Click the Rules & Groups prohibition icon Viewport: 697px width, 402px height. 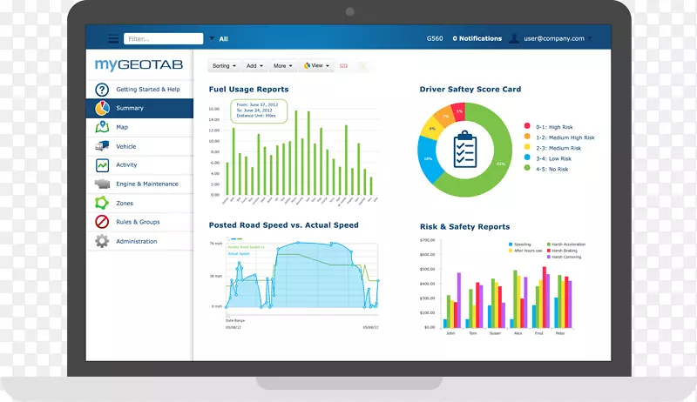pyautogui.click(x=102, y=222)
